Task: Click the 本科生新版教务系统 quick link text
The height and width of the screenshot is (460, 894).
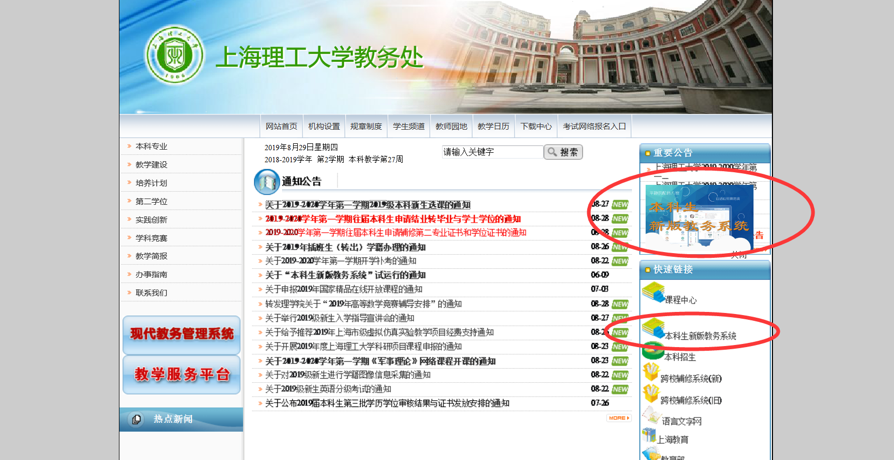Action: pyautogui.click(x=700, y=336)
